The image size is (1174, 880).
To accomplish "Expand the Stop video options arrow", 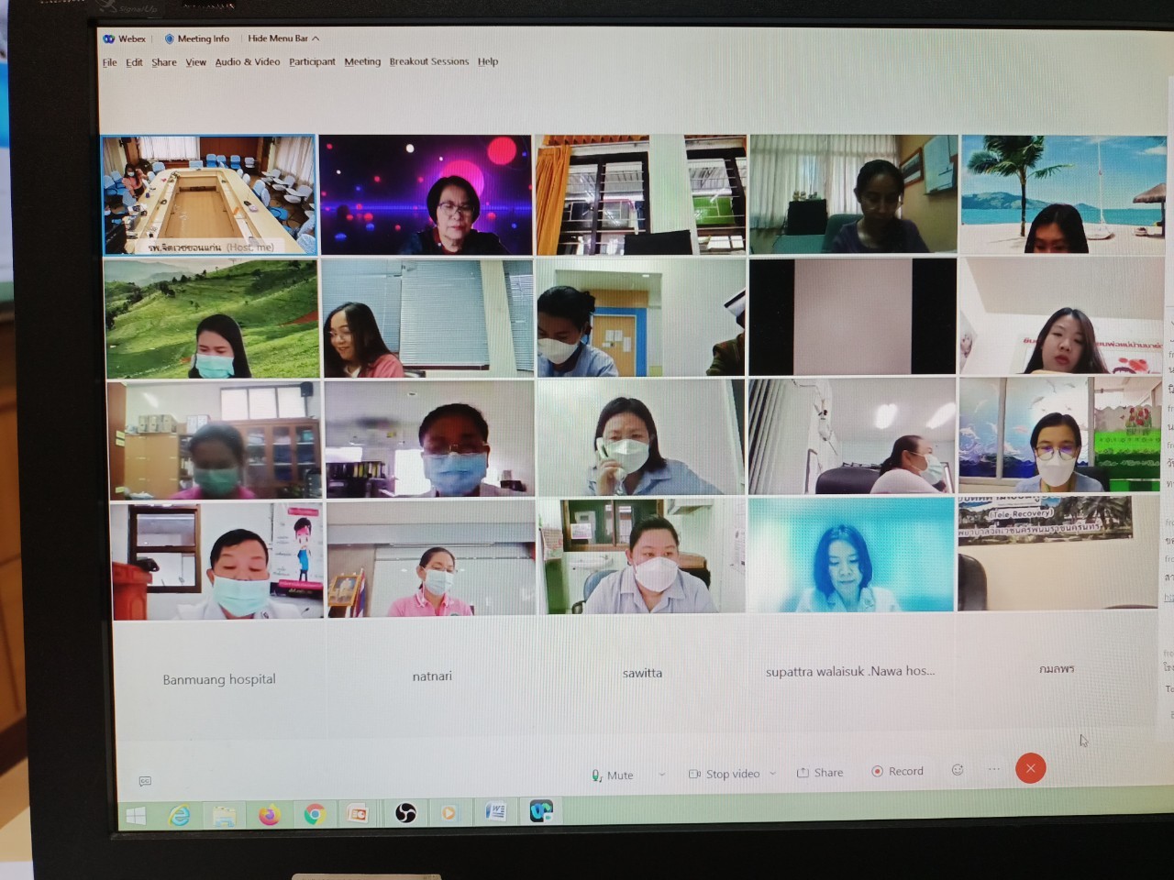I will (x=773, y=774).
